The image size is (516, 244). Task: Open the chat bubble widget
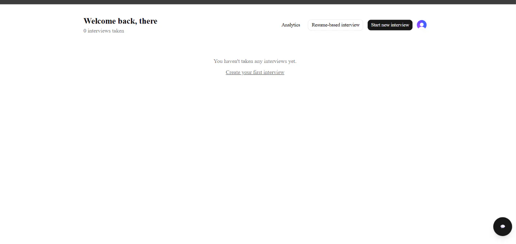point(503,226)
